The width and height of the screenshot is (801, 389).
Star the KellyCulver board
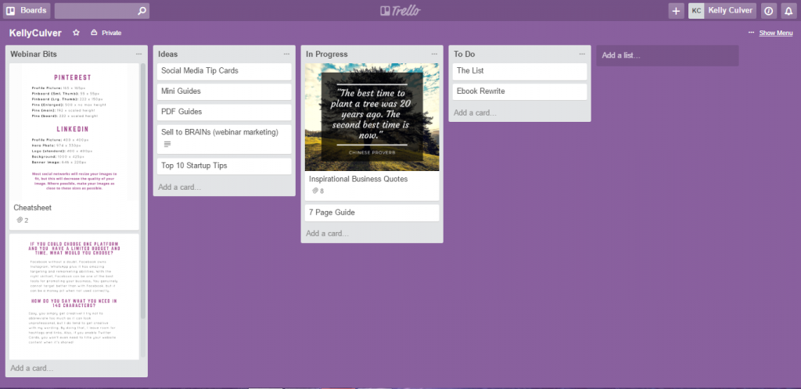point(76,33)
